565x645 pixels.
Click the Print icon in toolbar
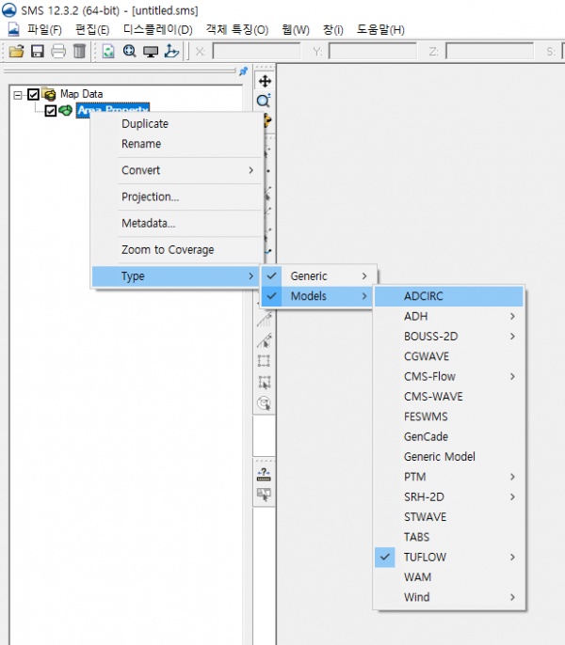58,52
